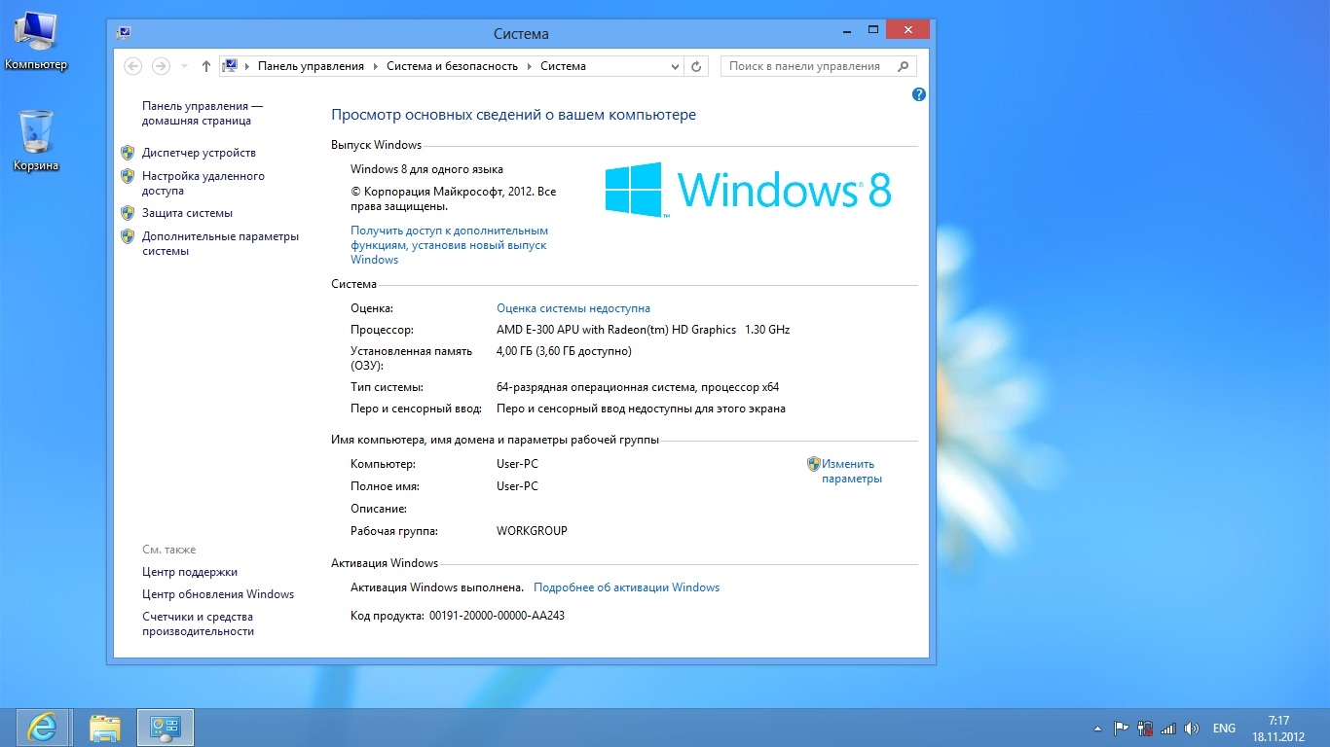Click the WORKGROUP value

point(532,531)
